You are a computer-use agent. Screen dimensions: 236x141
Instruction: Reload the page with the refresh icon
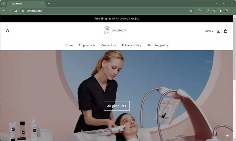point(16,11)
